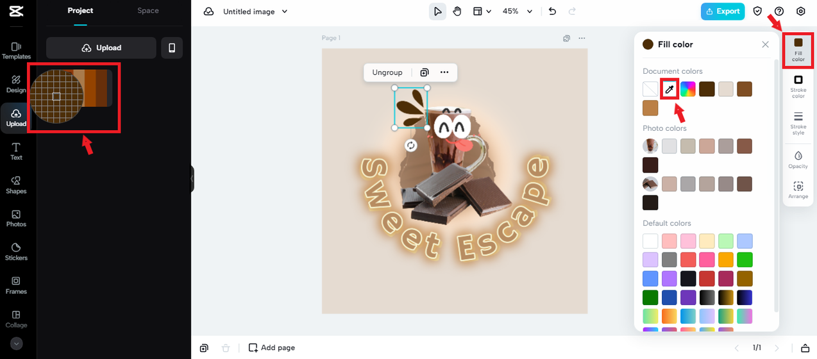Open the Text sidebar panel
This screenshot has width=817, height=359.
coord(16,151)
